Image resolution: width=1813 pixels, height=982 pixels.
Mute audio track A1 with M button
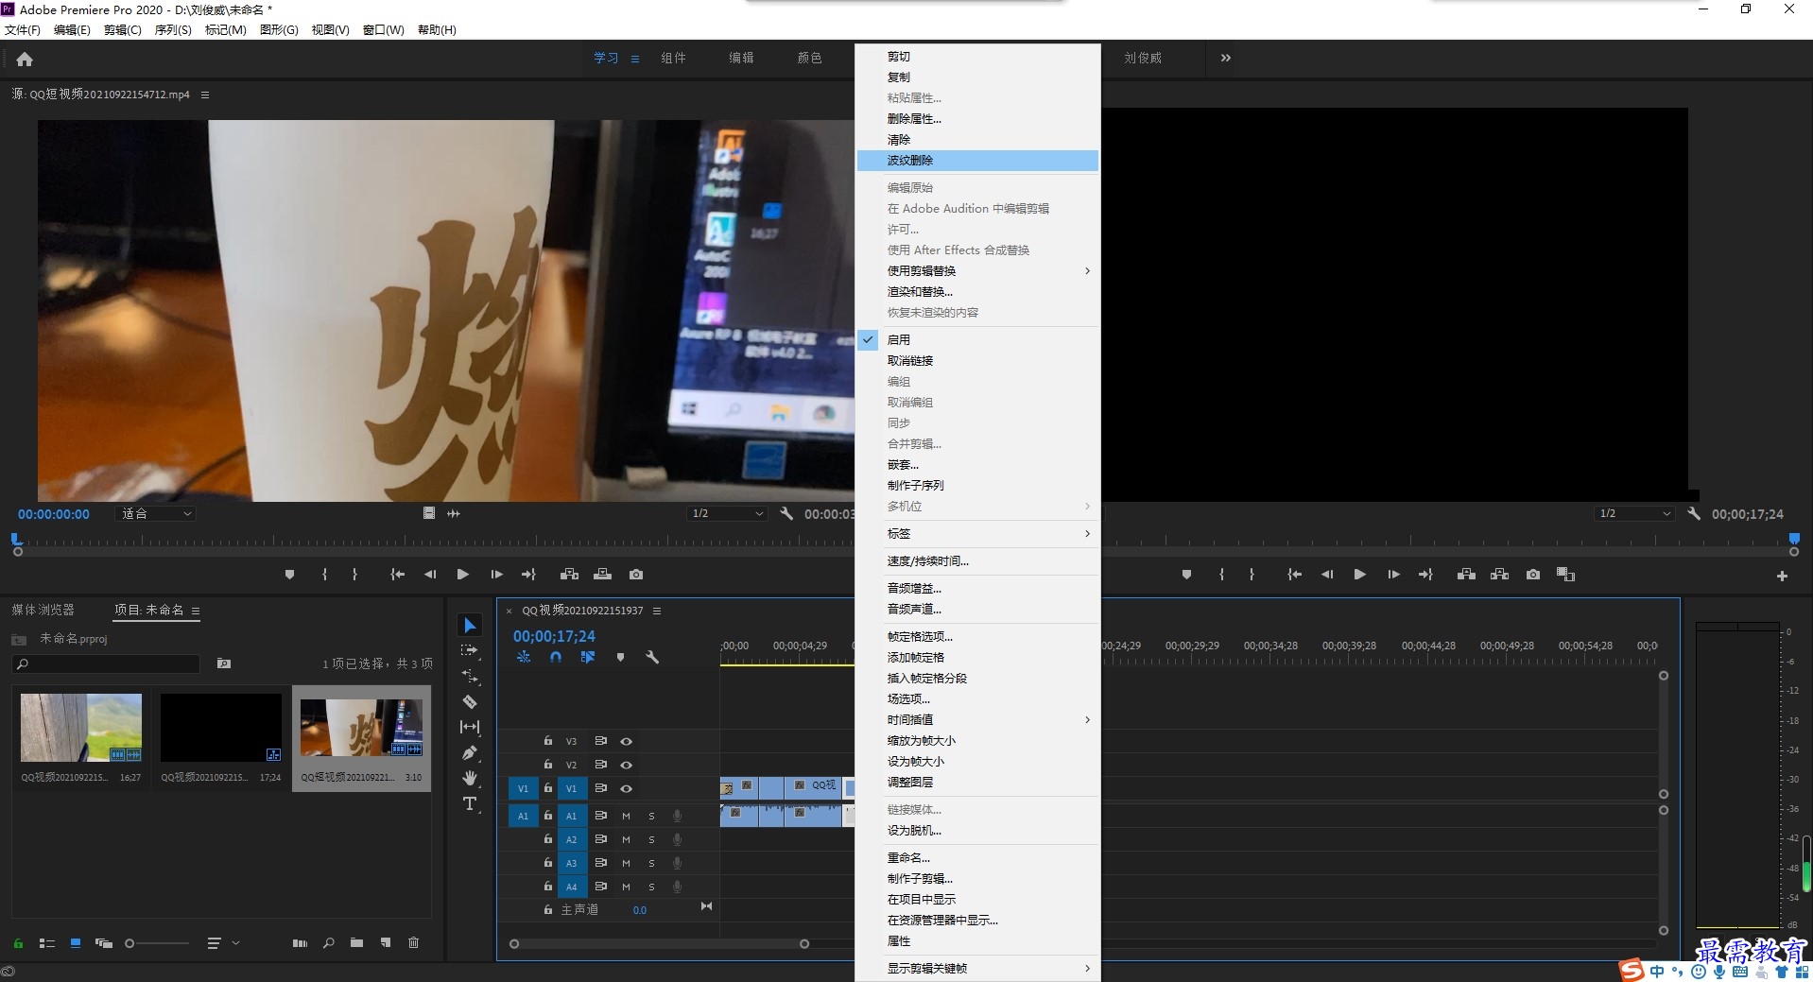tap(626, 816)
